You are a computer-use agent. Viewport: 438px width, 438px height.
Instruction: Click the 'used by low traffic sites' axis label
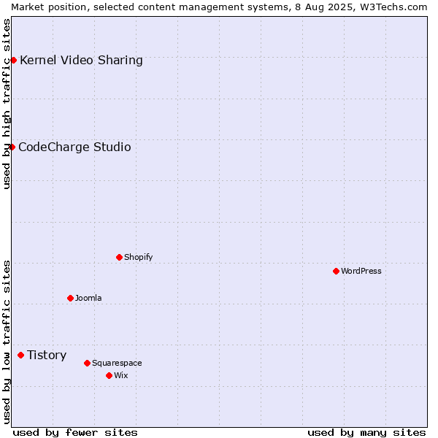[6, 343]
